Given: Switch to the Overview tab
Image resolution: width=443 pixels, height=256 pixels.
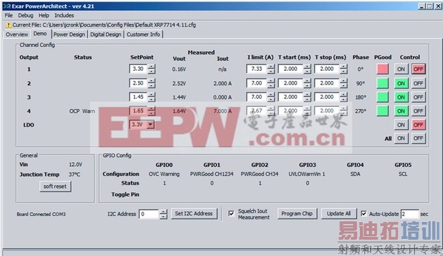Looking at the screenshot, I should (x=17, y=35).
